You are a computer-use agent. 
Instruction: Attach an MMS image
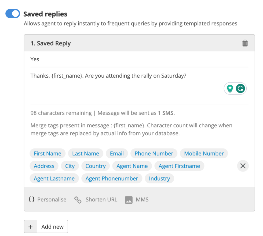(x=137, y=200)
